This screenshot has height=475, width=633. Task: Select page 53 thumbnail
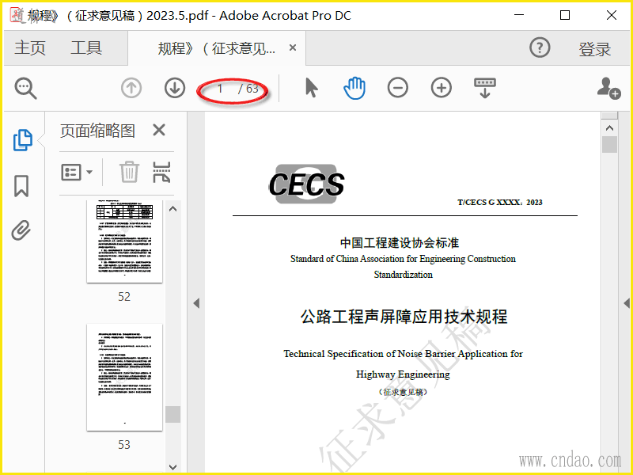(124, 378)
